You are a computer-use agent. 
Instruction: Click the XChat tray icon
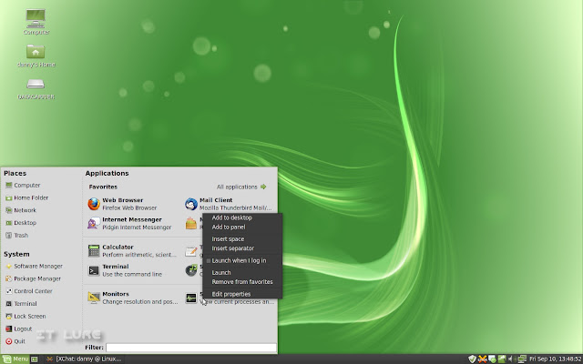coord(482,359)
